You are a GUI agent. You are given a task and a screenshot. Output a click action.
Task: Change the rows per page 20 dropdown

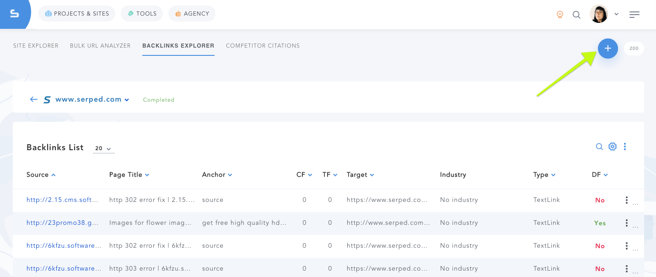click(103, 148)
